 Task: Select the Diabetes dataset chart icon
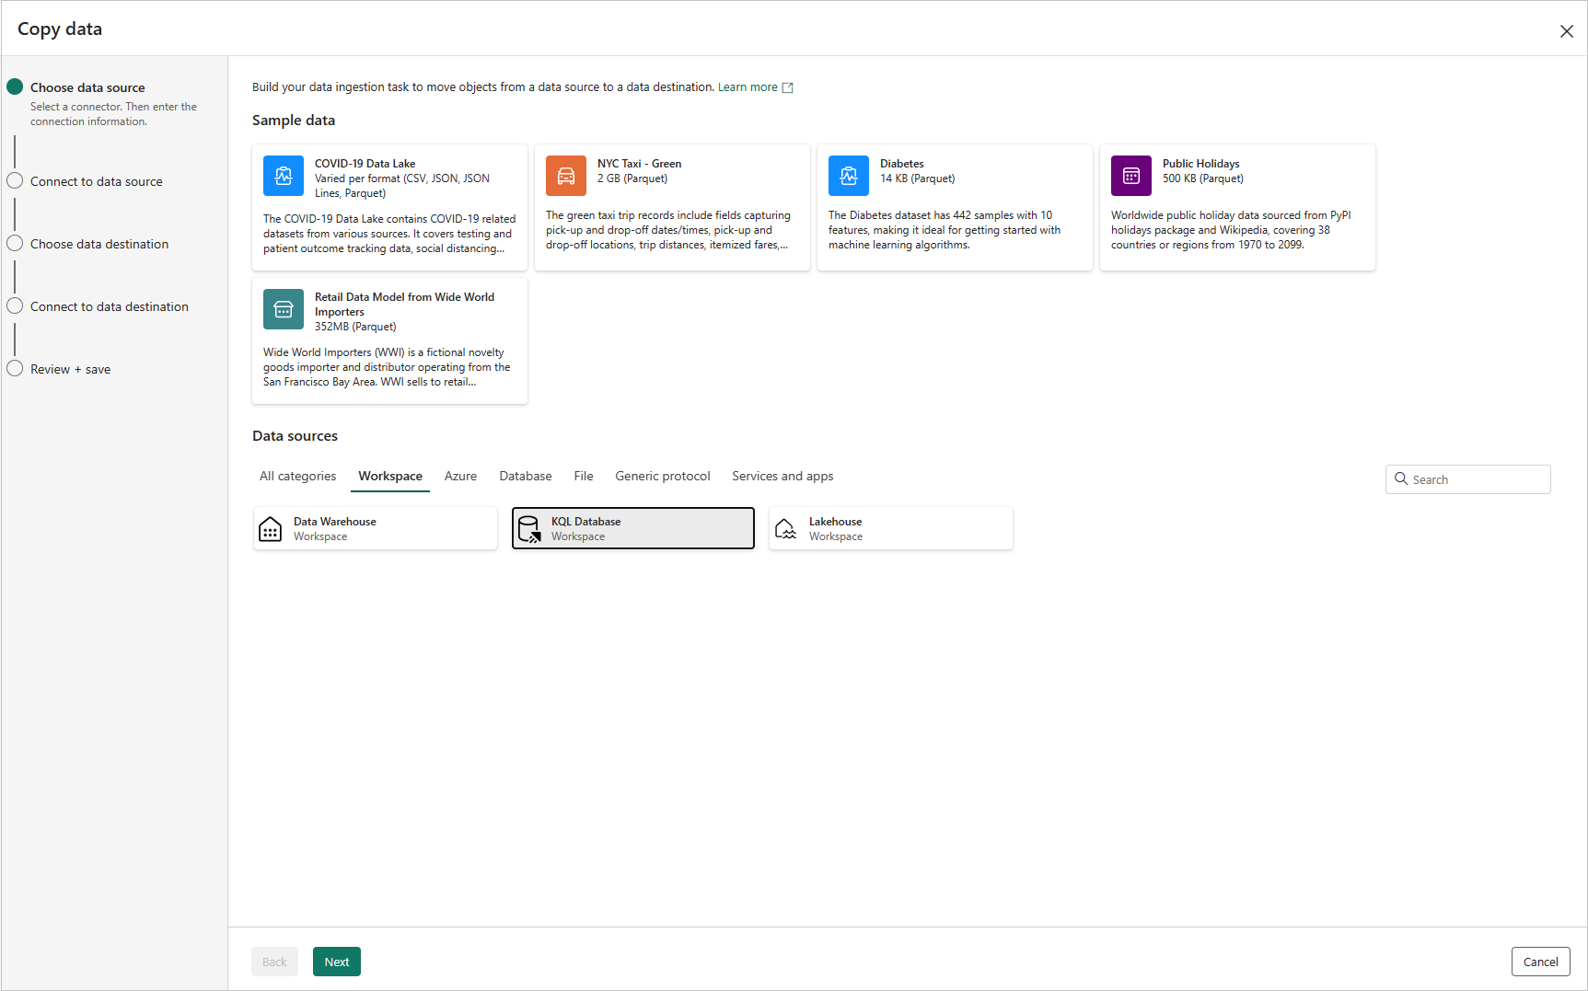(x=848, y=176)
